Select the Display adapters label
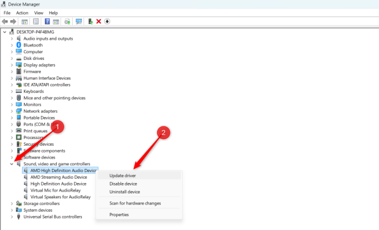Screen dimensions: 379x230 39,65
